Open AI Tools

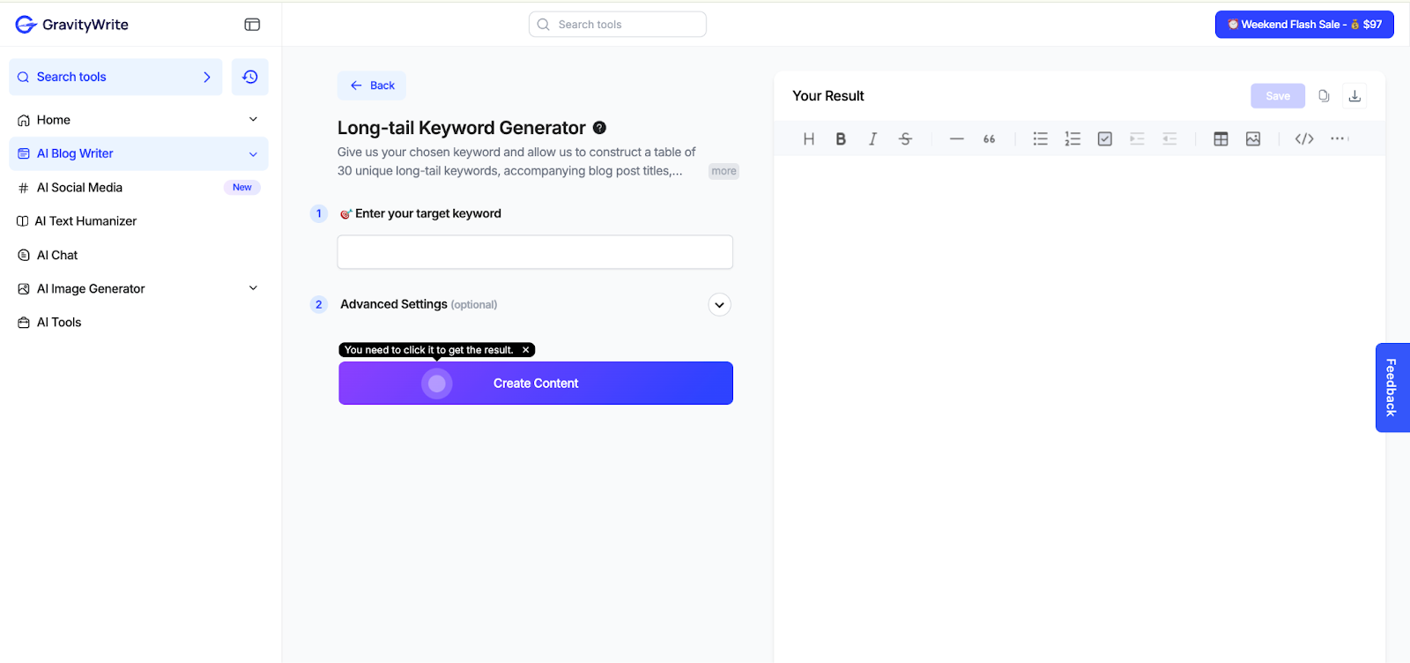(59, 323)
